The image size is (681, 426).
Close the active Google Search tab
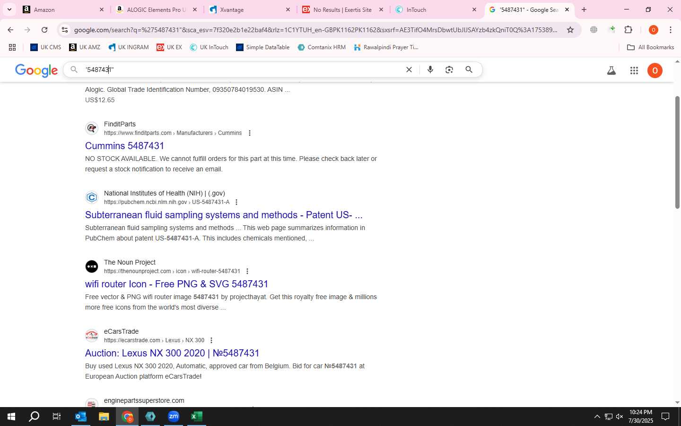[567, 9]
